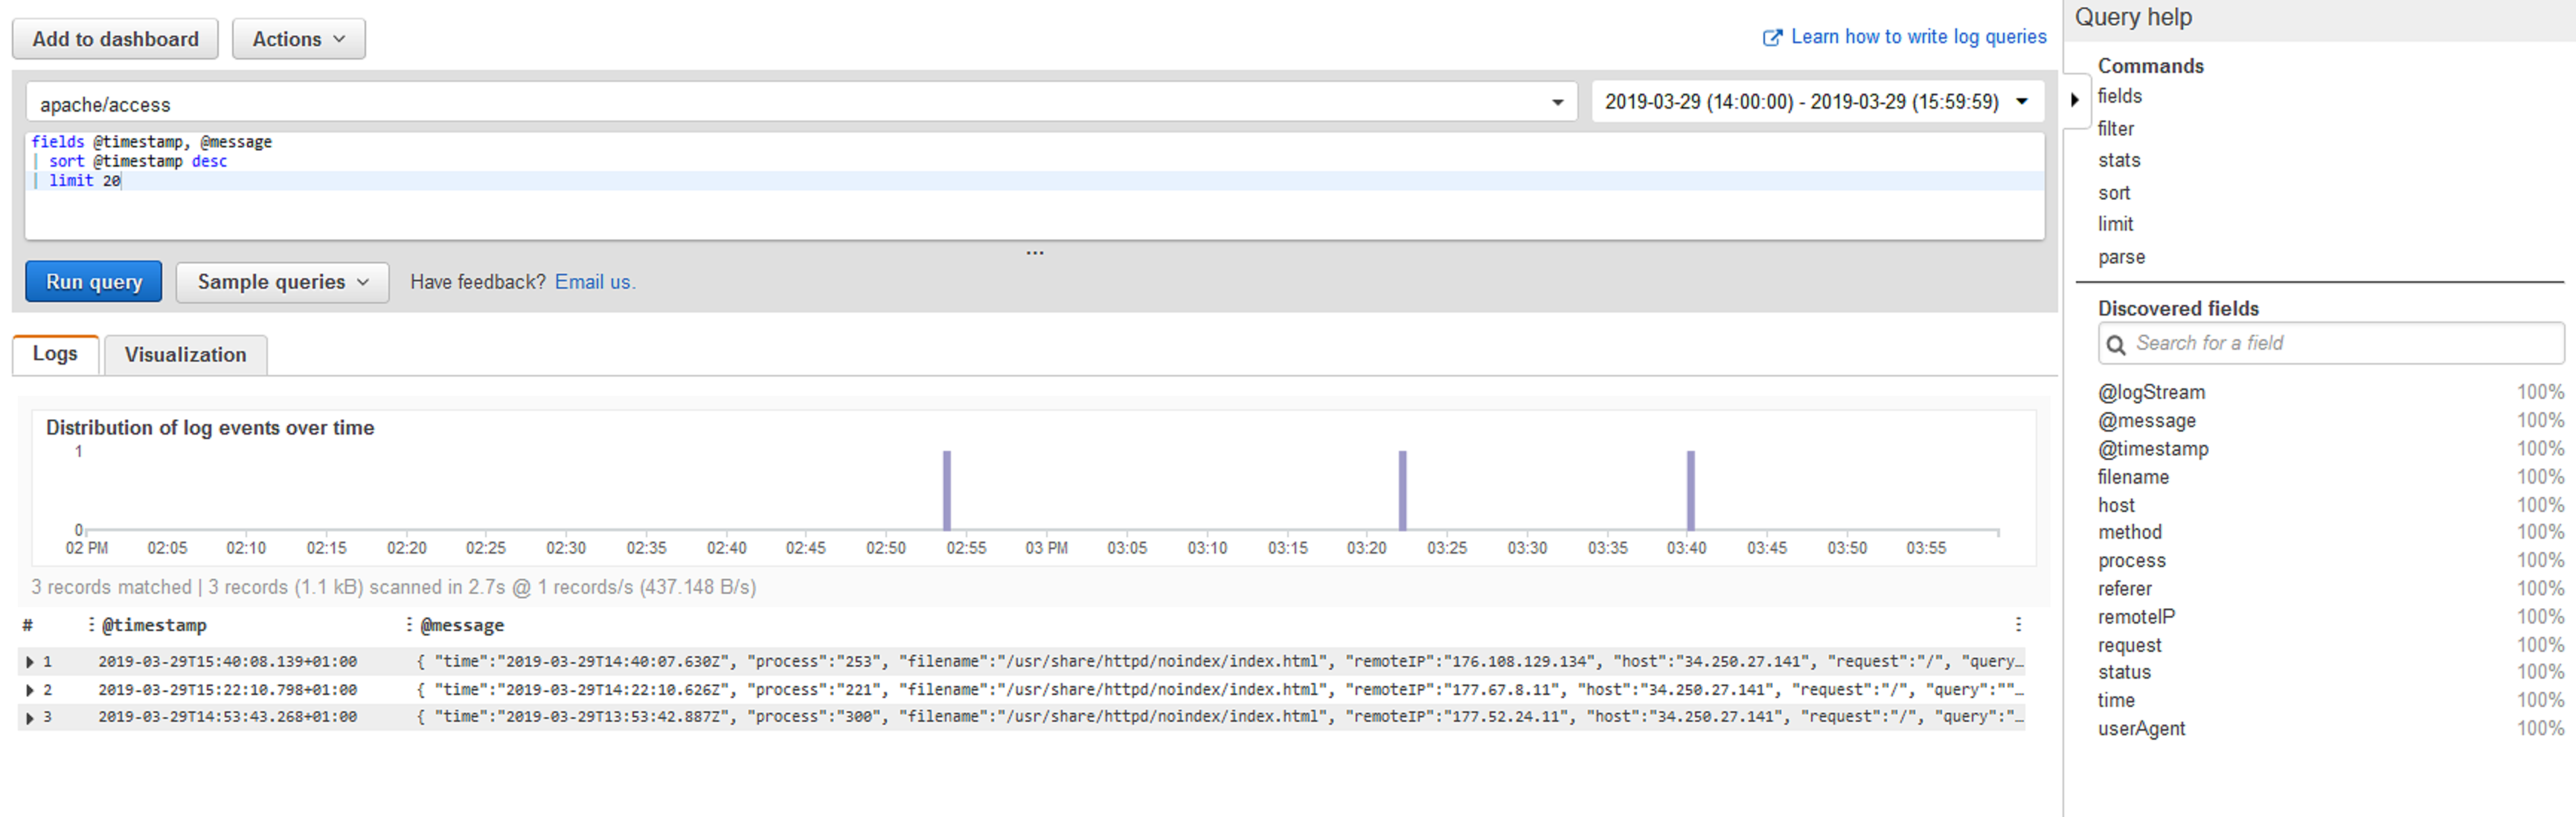Image resolution: width=2576 pixels, height=817 pixels.
Task: Open the apache/access log group dropdown
Action: click(x=1556, y=103)
